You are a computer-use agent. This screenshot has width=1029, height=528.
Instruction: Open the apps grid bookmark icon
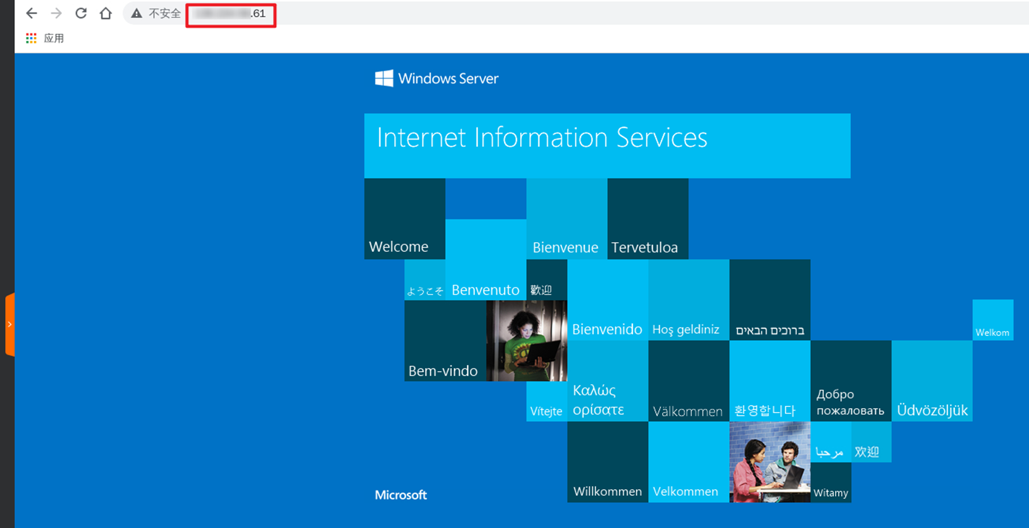31,38
